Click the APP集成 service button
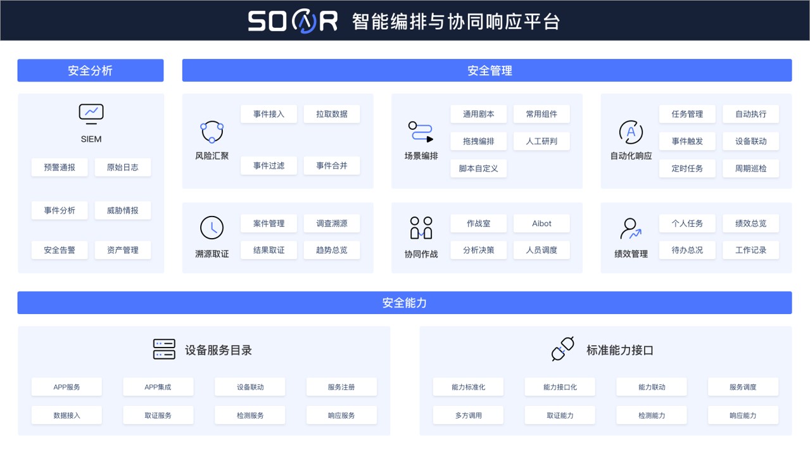The image size is (810, 454). pyautogui.click(x=158, y=387)
